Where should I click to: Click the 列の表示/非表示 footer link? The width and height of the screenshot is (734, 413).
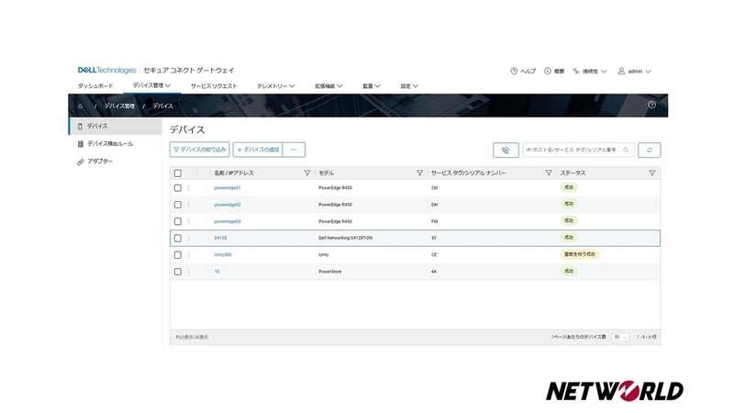tap(192, 337)
